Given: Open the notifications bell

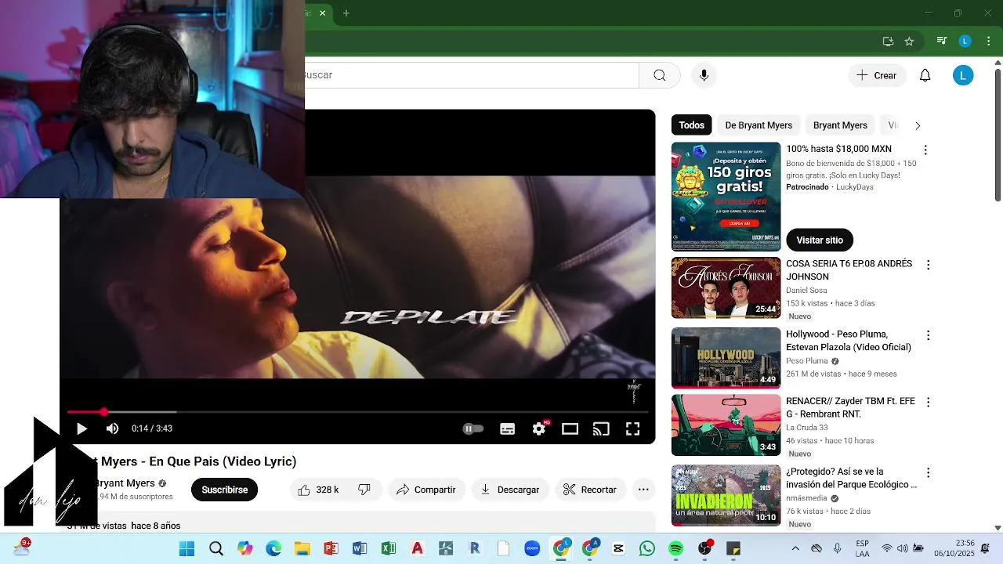Looking at the screenshot, I should [x=925, y=75].
